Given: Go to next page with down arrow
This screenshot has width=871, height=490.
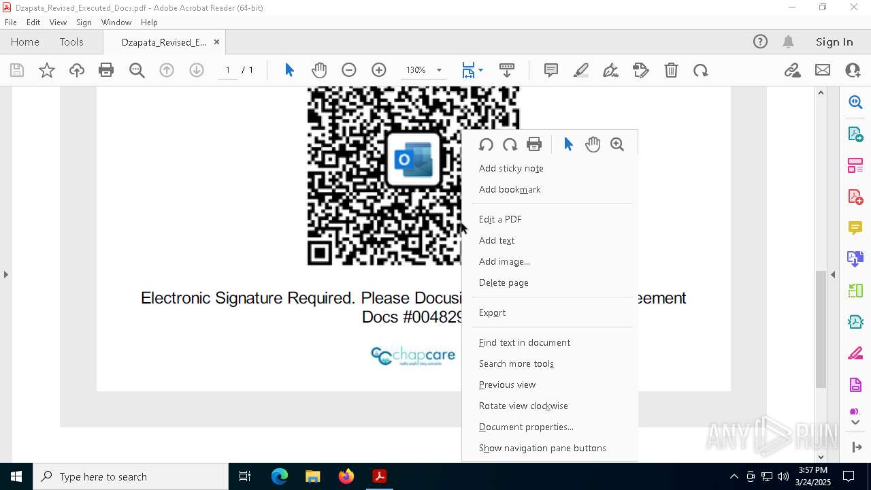Looking at the screenshot, I should (197, 70).
